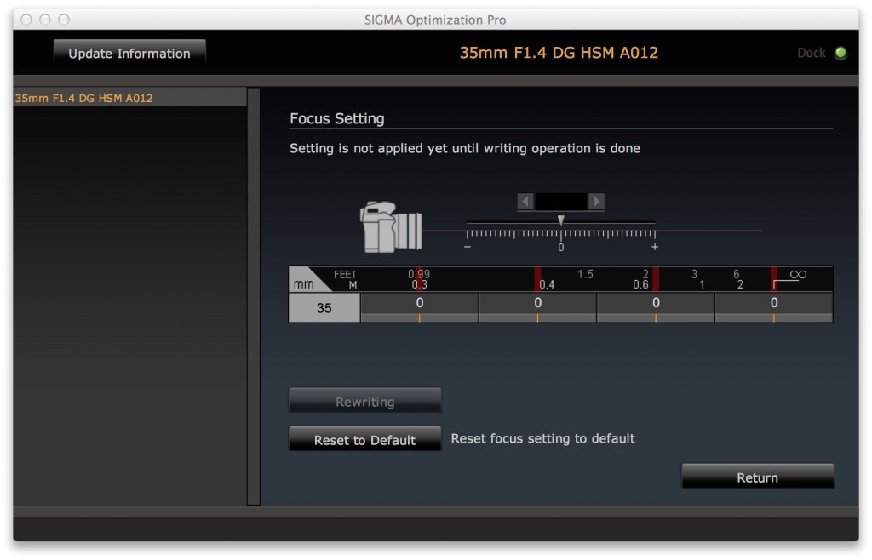
Task: Click the Return button
Action: click(x=757, y=477)
